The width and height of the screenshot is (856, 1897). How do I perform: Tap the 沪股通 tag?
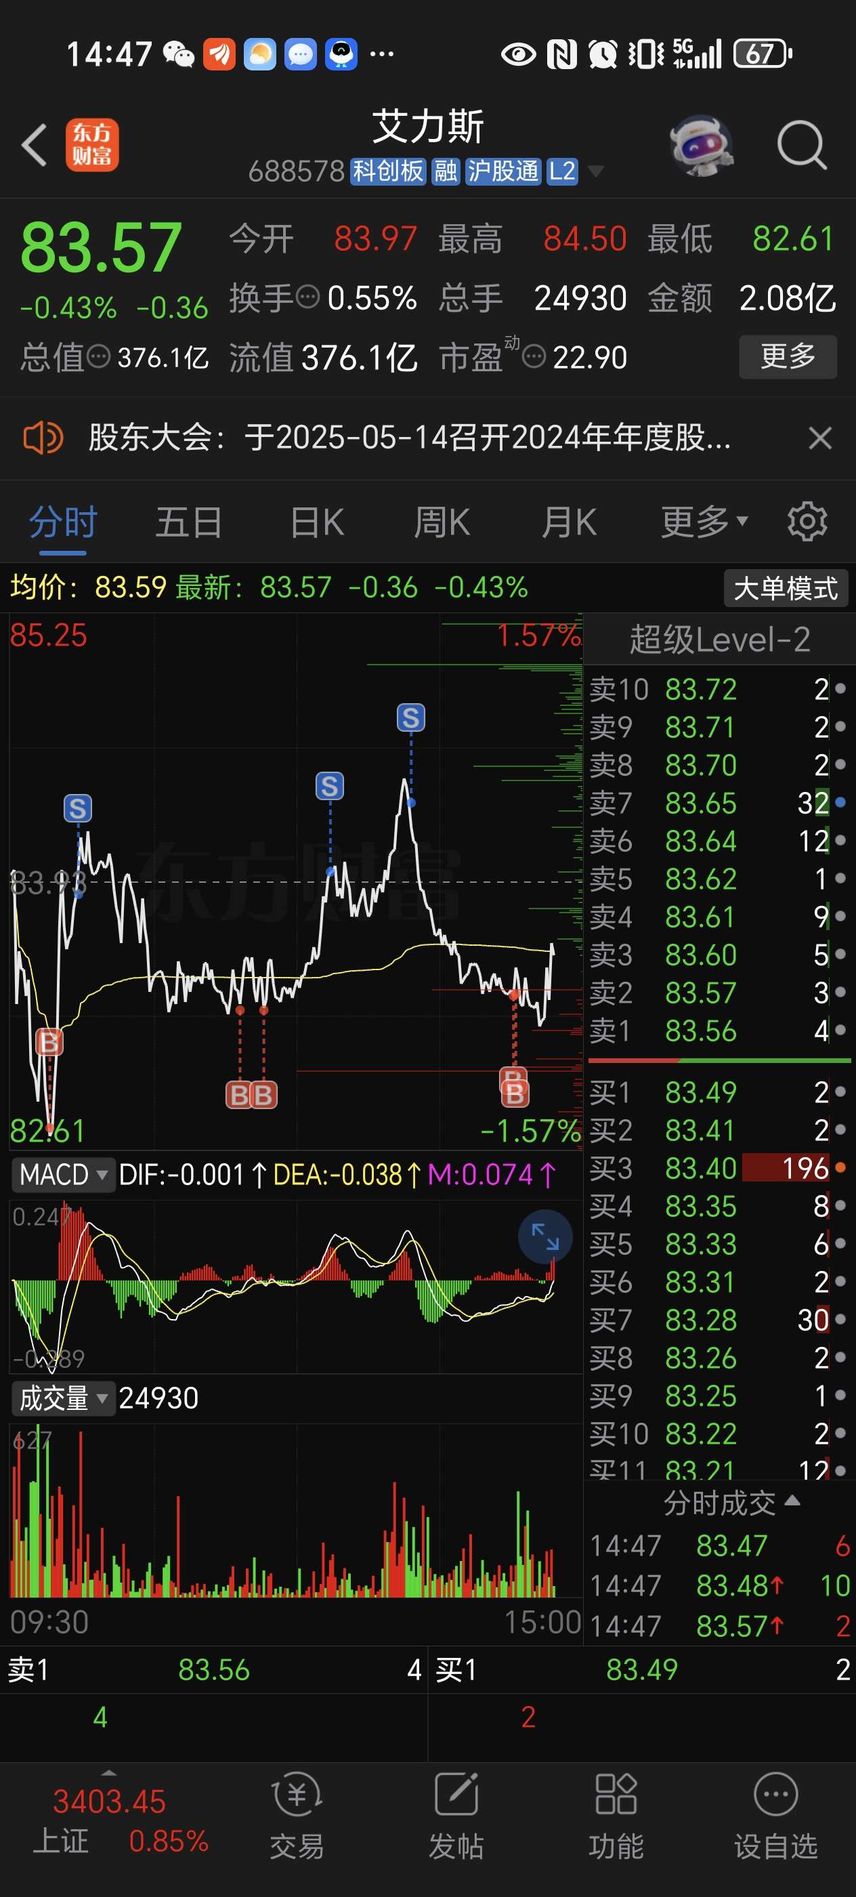click(503, 171)
